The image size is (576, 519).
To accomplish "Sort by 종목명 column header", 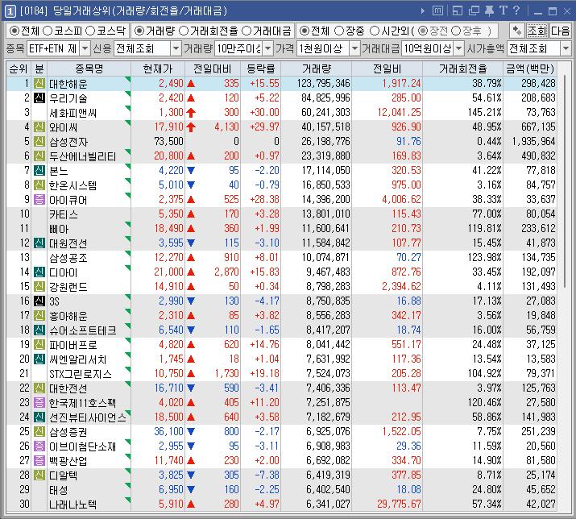I will click(x=89, y=69).
